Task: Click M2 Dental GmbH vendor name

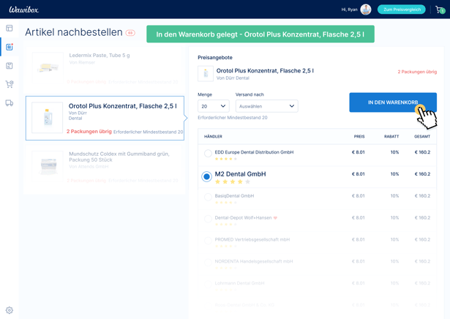Action: point(240,174)
